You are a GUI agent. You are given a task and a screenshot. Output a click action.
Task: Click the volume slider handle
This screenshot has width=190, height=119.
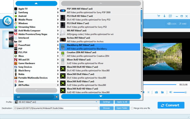(x=186, y=92)
